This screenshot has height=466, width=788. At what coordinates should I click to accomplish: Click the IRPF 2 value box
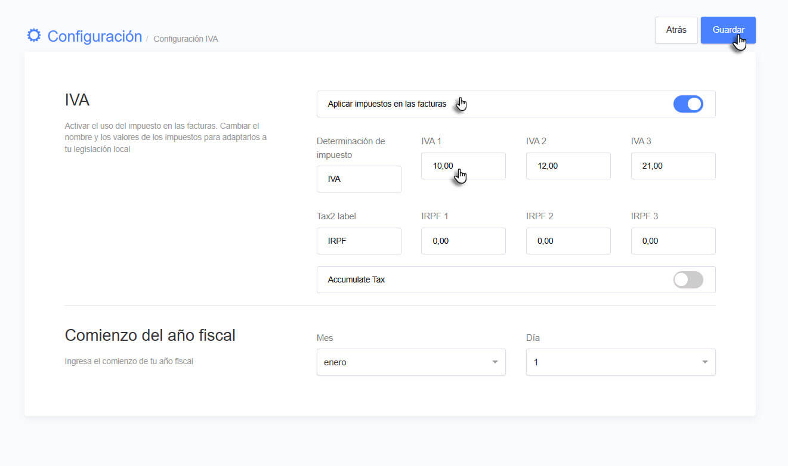(568, 241)
